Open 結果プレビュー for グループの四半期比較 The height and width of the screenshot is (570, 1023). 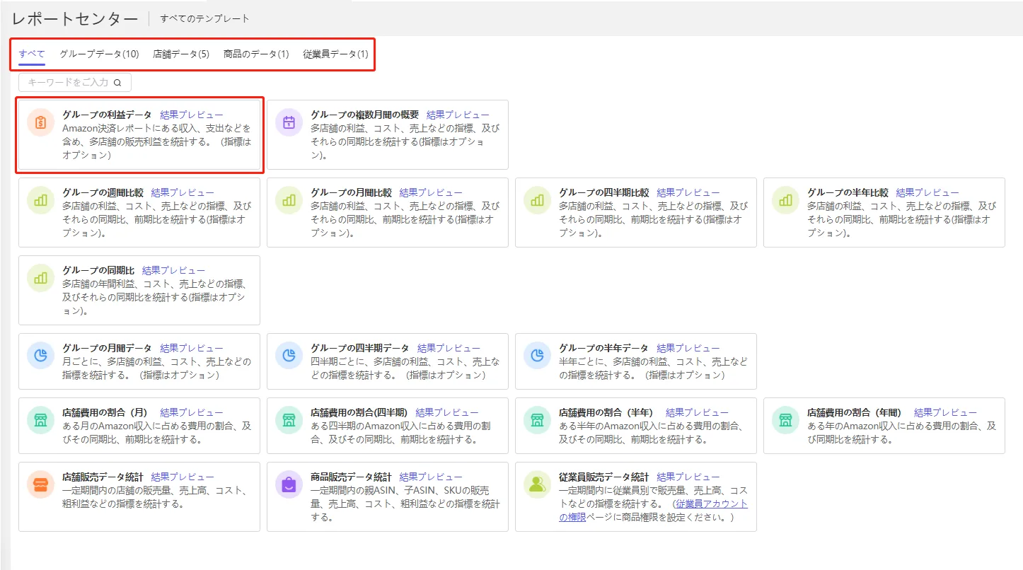point(688,193)
